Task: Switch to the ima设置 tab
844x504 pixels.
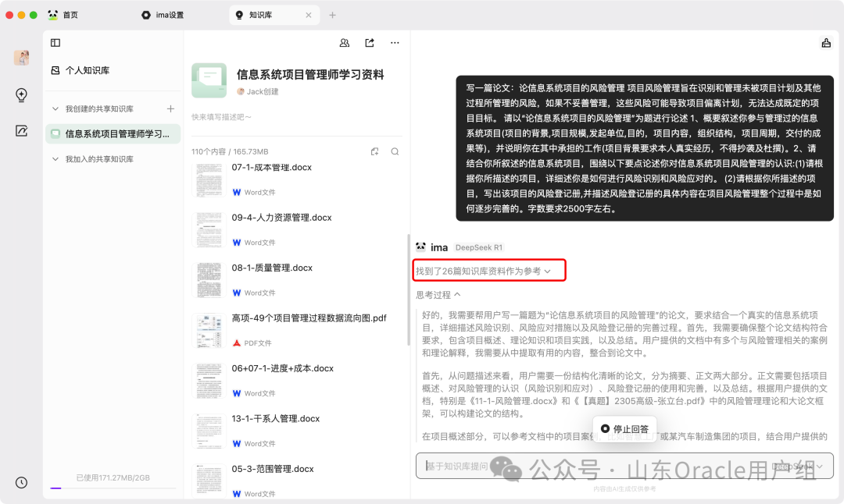Action: [163, 15]
